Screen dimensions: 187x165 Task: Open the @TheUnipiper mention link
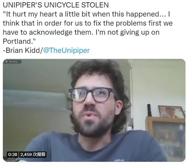point(66,50)
